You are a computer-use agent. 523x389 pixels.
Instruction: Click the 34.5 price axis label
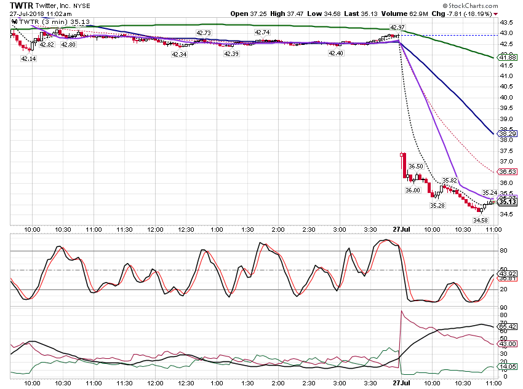click(x=506, y=214)
